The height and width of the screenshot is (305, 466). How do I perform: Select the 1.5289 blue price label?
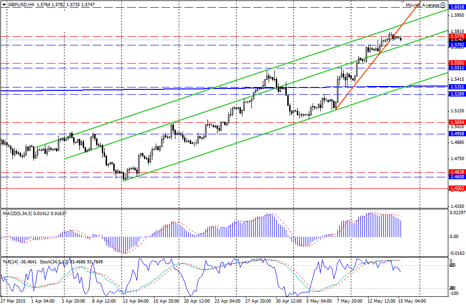(x=457, y=94)
